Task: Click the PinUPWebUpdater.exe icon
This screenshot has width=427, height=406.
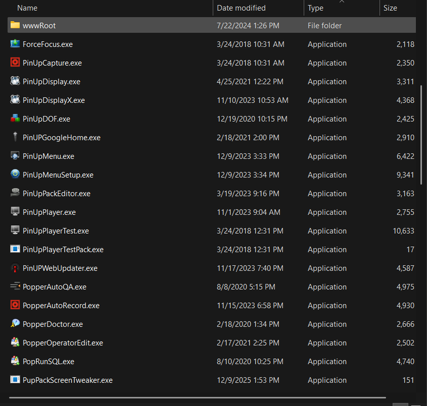Action: (15, 267)
